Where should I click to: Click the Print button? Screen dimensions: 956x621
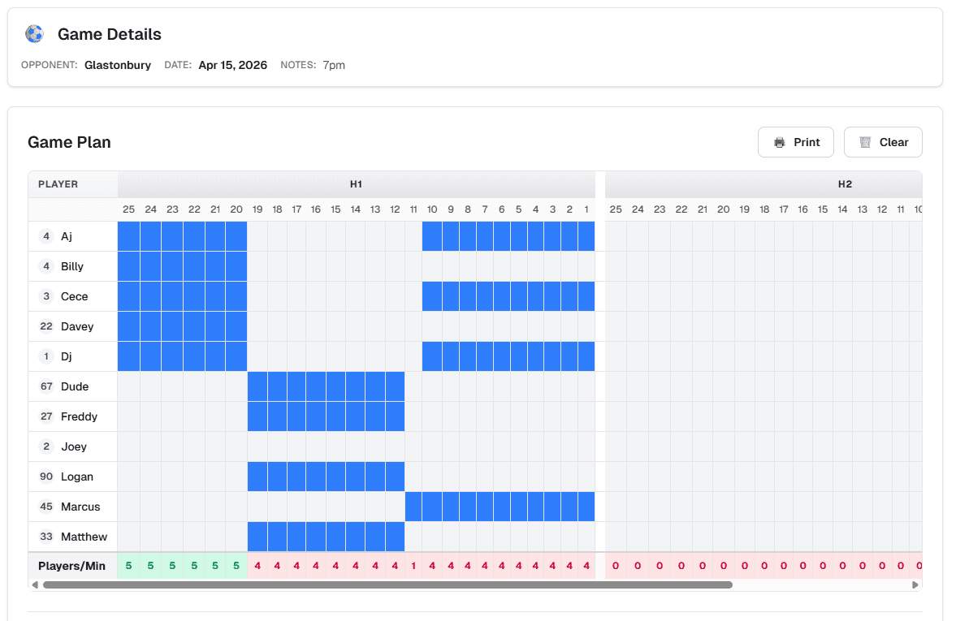[795, 141]
